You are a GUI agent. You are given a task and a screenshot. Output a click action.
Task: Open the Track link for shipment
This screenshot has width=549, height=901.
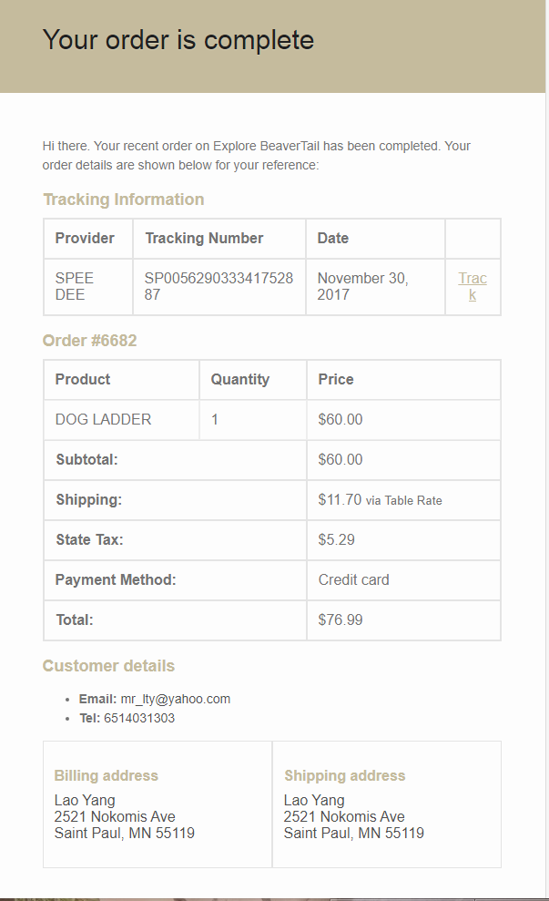472,286
